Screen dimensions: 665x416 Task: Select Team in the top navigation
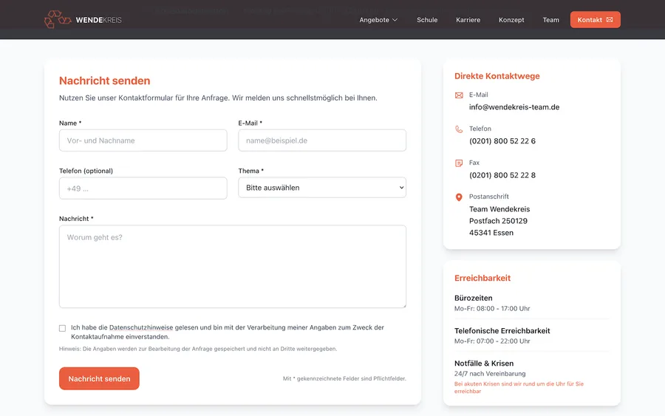click(x=551, y=20)
